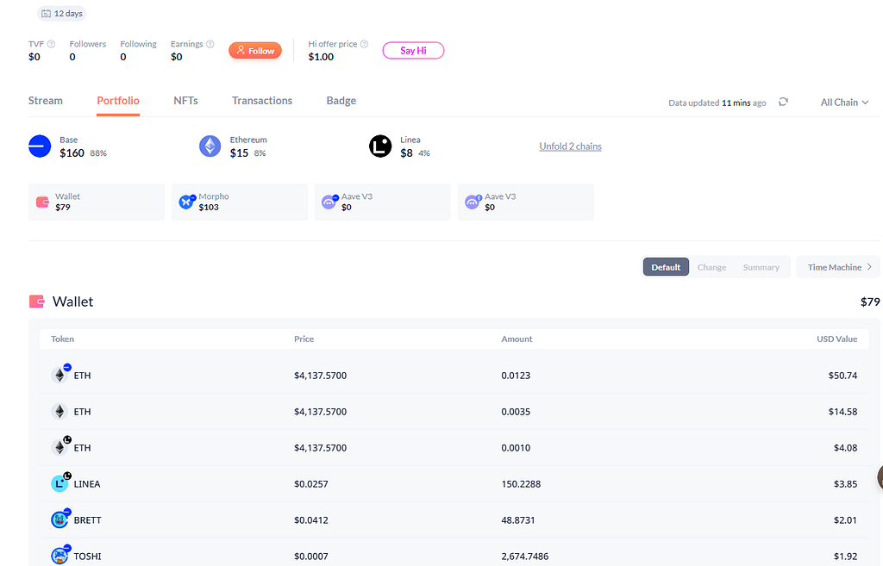Click the LINEA token icon
Screen dimensions: 883x566
coord(59,484)
